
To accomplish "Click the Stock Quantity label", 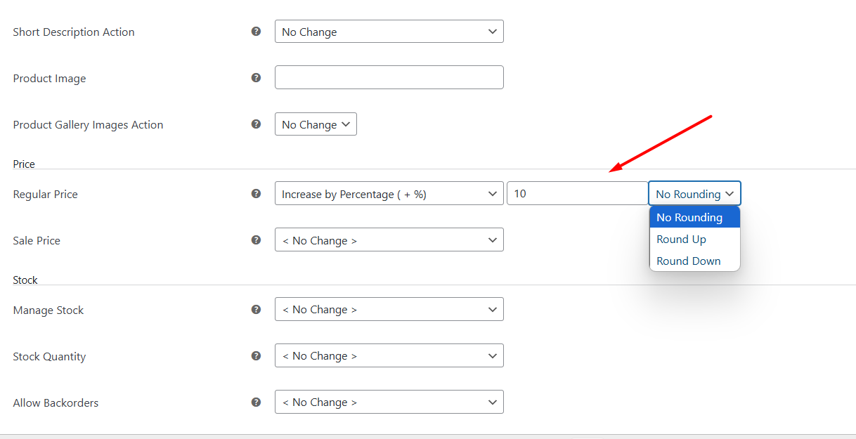I will click(49, 357).
